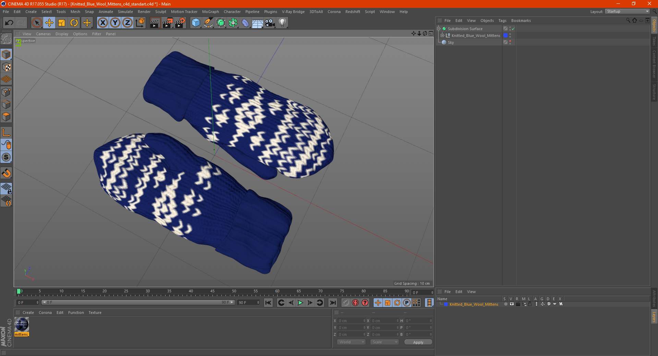The width and height of the screenshot is (658, 356).
Task: Open the Simulate menu
Action: 125,12
